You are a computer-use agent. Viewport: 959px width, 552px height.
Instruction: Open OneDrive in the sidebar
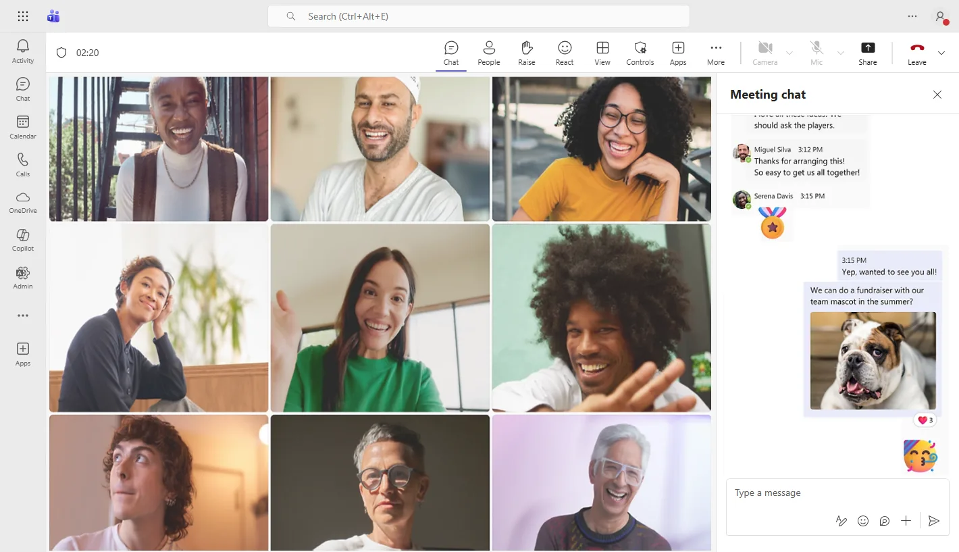click(x=23, y=201)
